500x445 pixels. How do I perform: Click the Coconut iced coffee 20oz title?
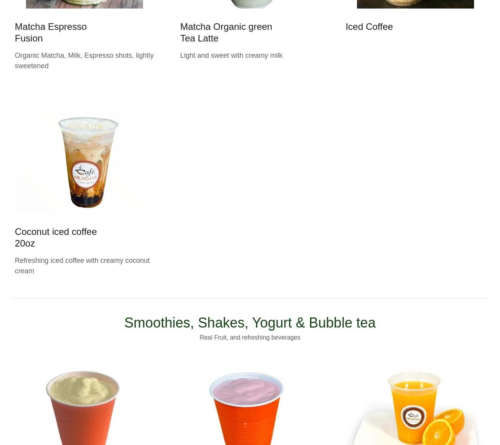click(x=56, y=237)
